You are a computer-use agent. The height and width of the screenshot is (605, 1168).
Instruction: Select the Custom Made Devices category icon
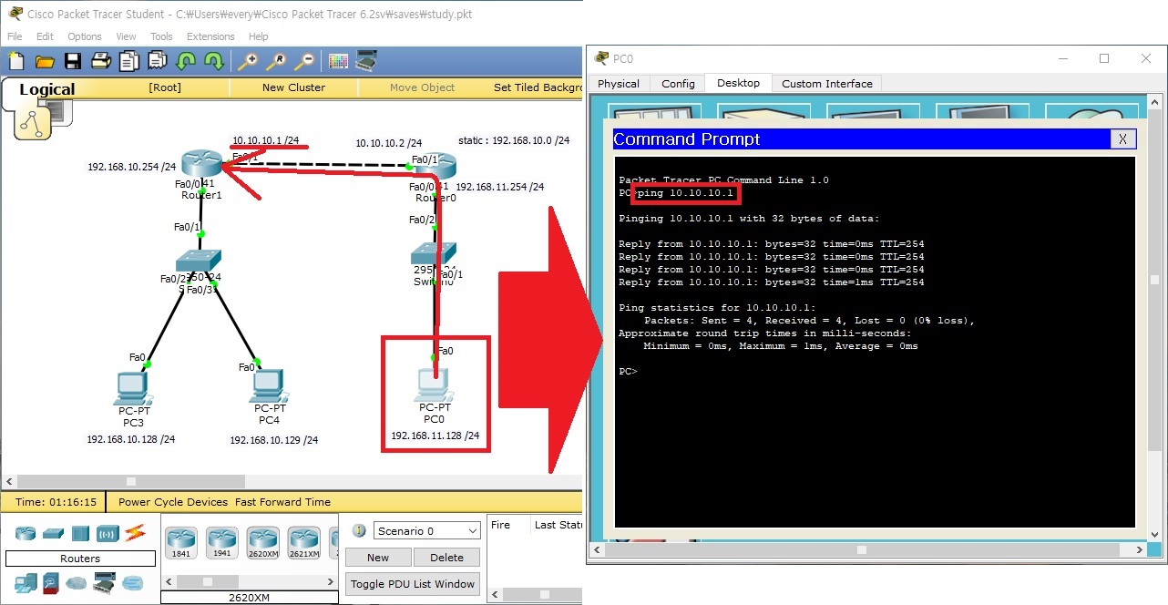tap(105, 582)
